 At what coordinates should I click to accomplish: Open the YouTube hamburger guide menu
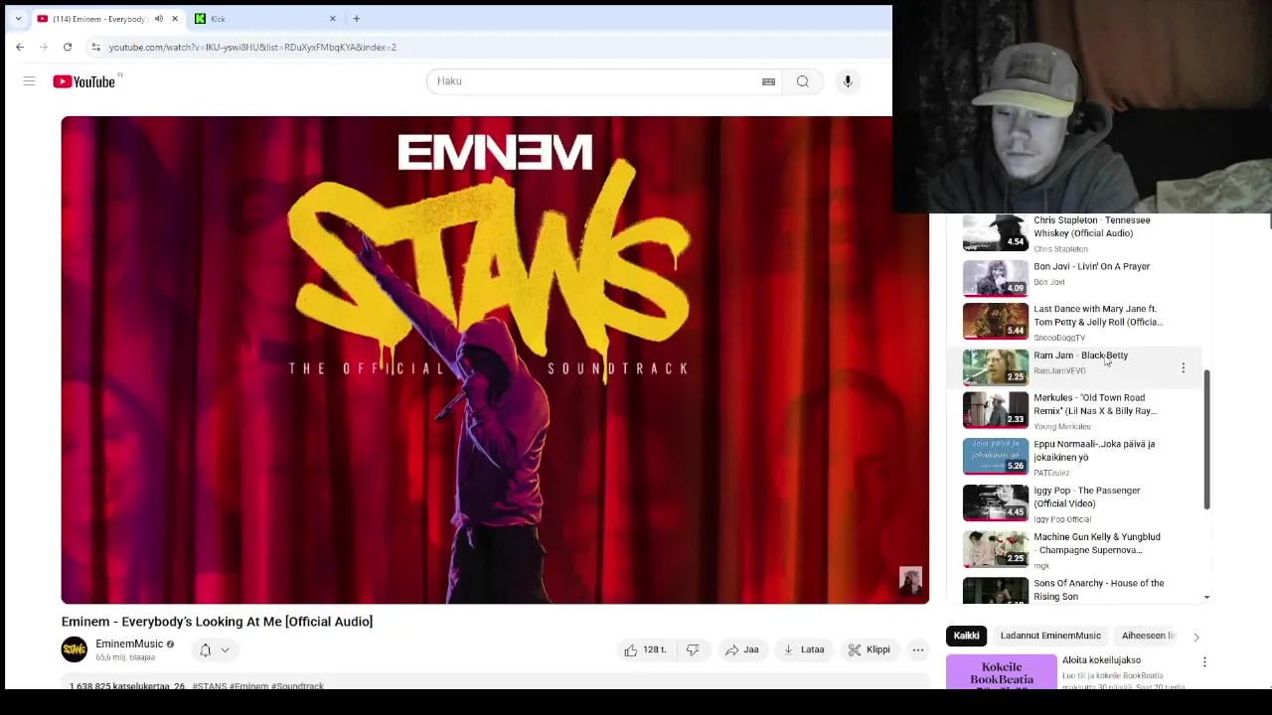[x=29, y=81]
